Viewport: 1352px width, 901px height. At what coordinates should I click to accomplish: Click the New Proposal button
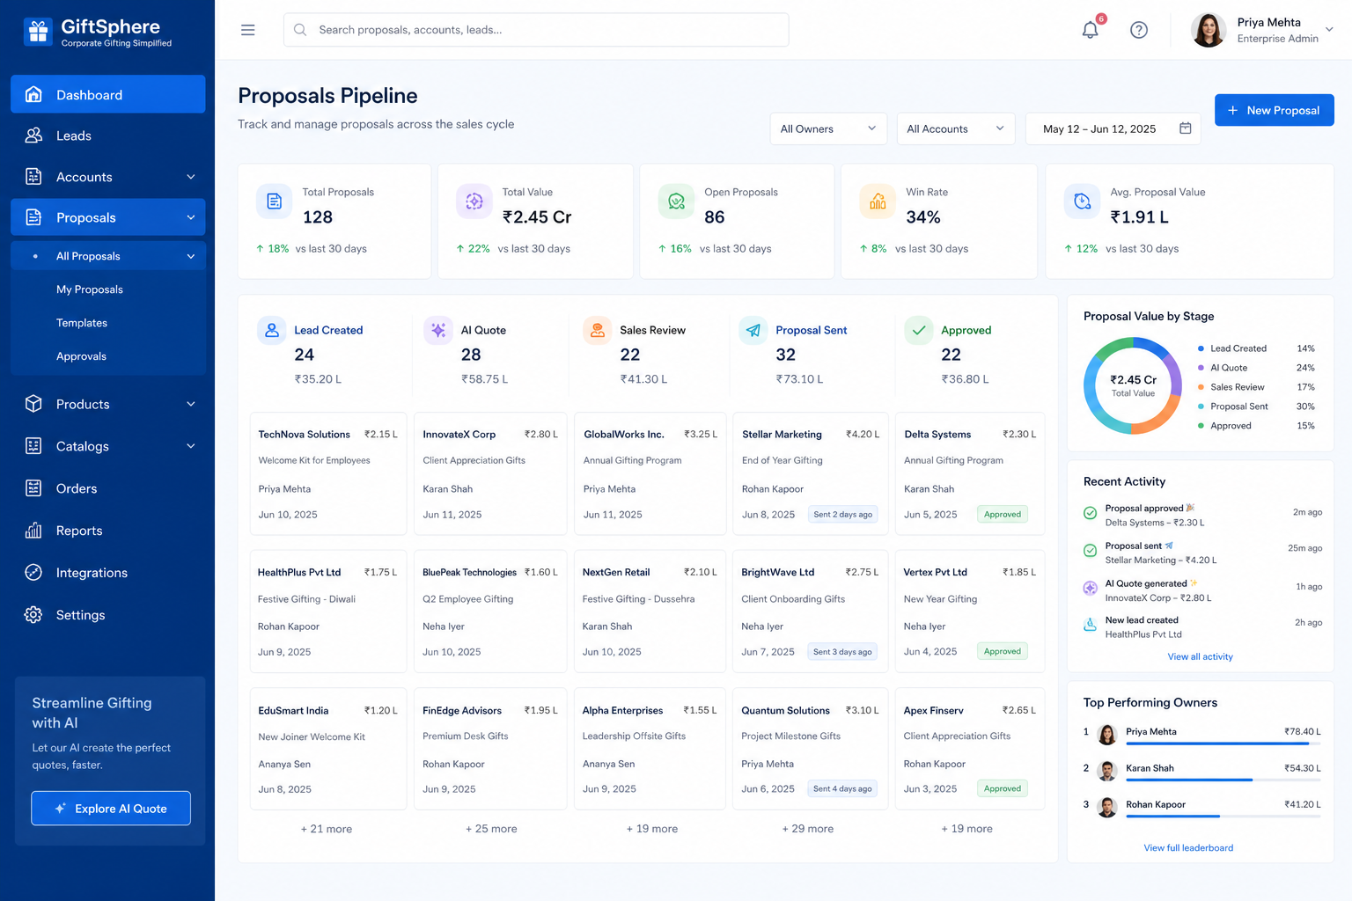click(x=1274, y=110)
